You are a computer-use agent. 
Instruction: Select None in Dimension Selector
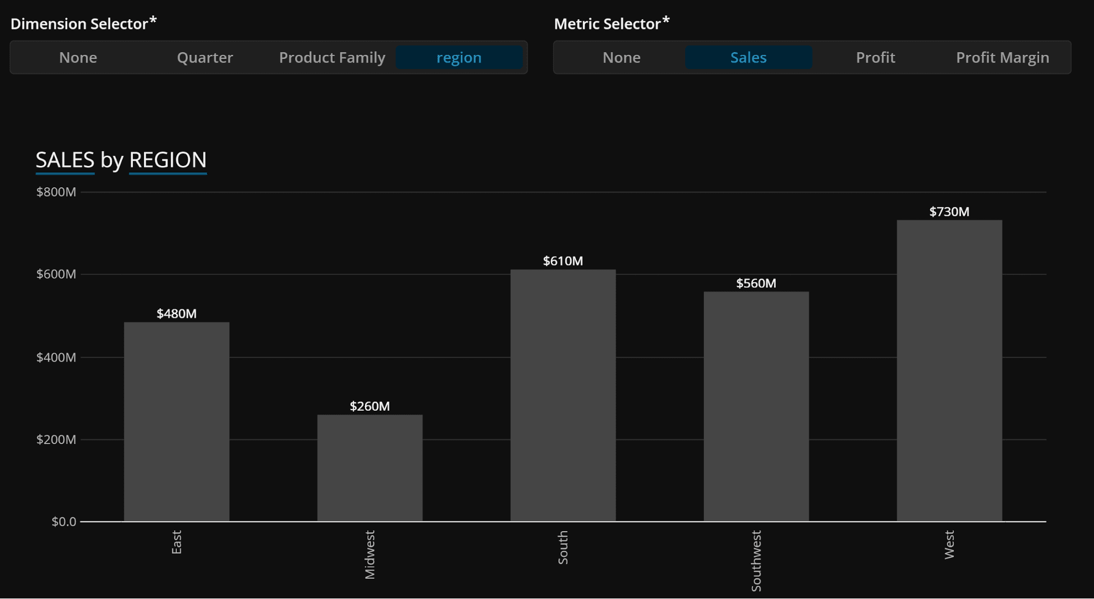[x=78, y=57]
